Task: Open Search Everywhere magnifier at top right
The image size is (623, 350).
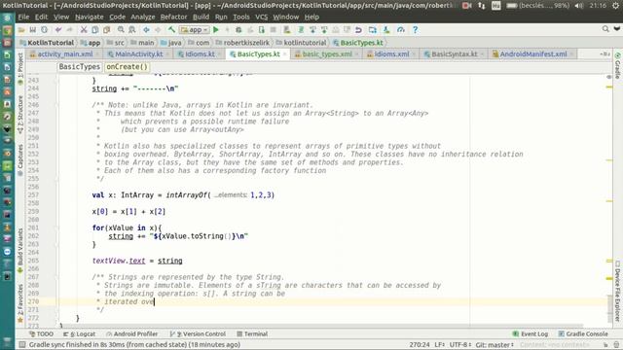Action: (x=605, y=29)
